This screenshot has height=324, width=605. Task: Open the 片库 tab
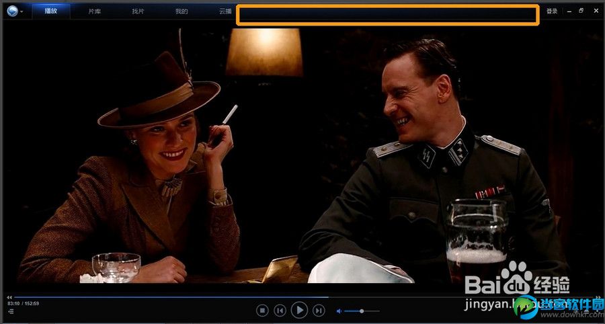95,11
